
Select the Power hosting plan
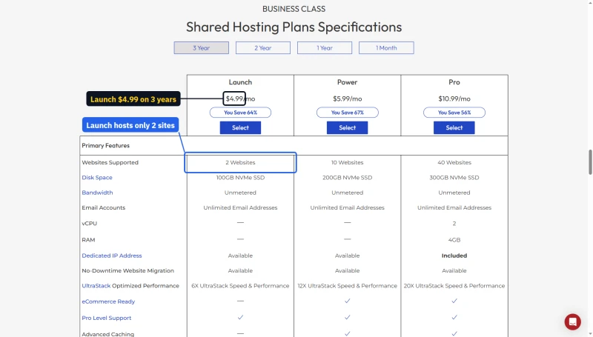click(347, 127)
